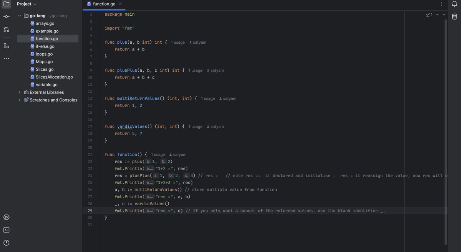Open if-else.go in project tree
Image resolution: width=461 pixels, height=252 pixels.
(45, 46)
